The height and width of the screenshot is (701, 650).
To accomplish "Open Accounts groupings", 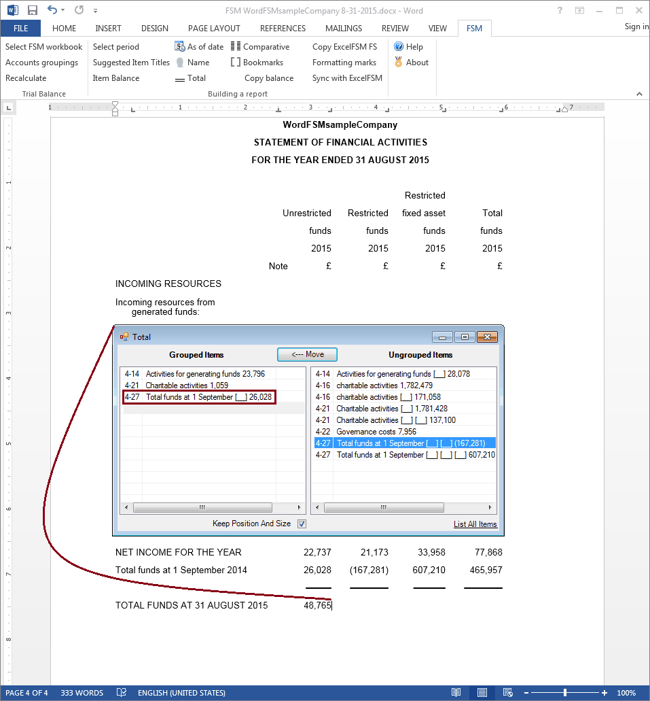I will tap(41, 62).
